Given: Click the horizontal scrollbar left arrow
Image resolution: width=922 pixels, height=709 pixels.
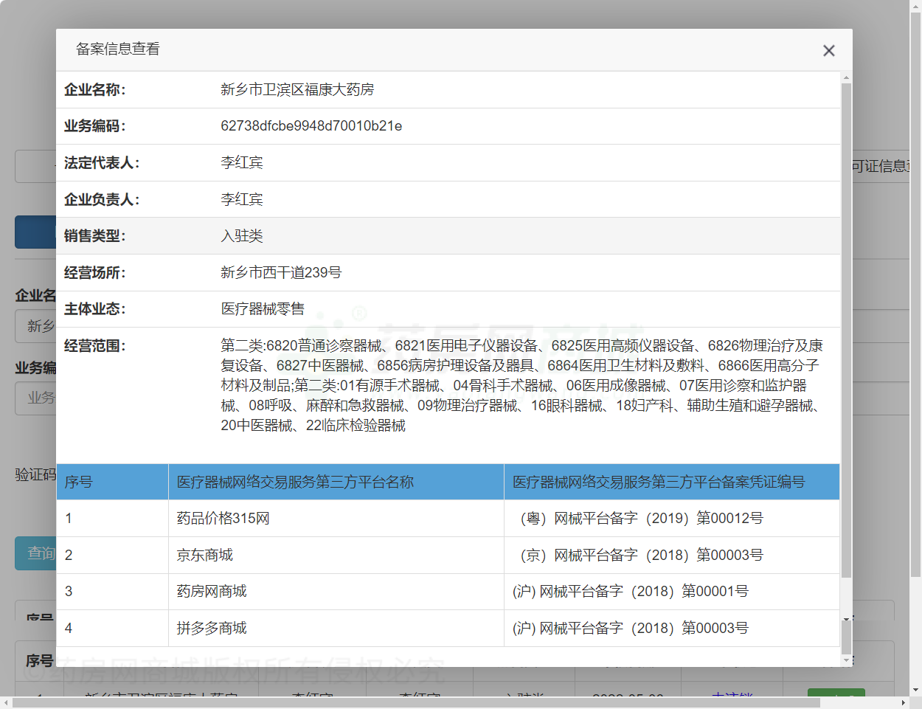Looking at the screenshot, I should pyautogui.click(x=6, y=703).
